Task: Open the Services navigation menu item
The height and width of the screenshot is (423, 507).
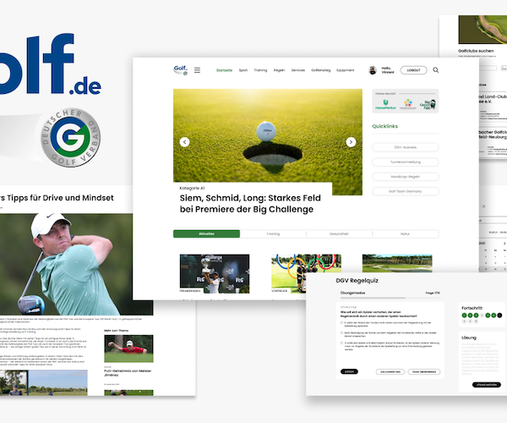Action: coord(297,70)
